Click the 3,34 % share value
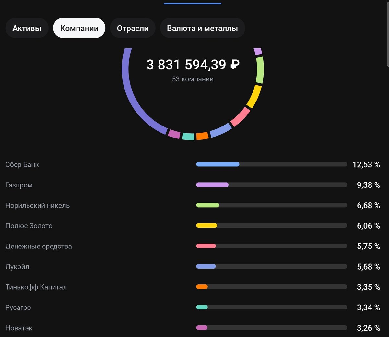This screenshot has width=389, height=337. coord(369,308)
